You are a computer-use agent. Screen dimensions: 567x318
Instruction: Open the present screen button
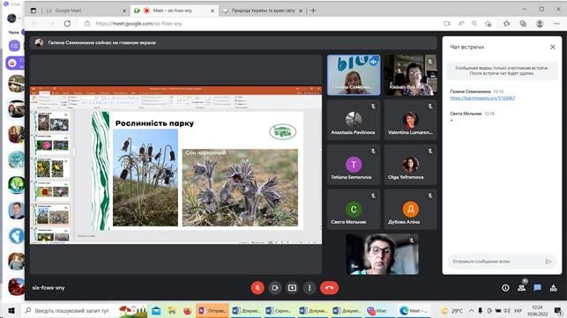tap(292, 288)
